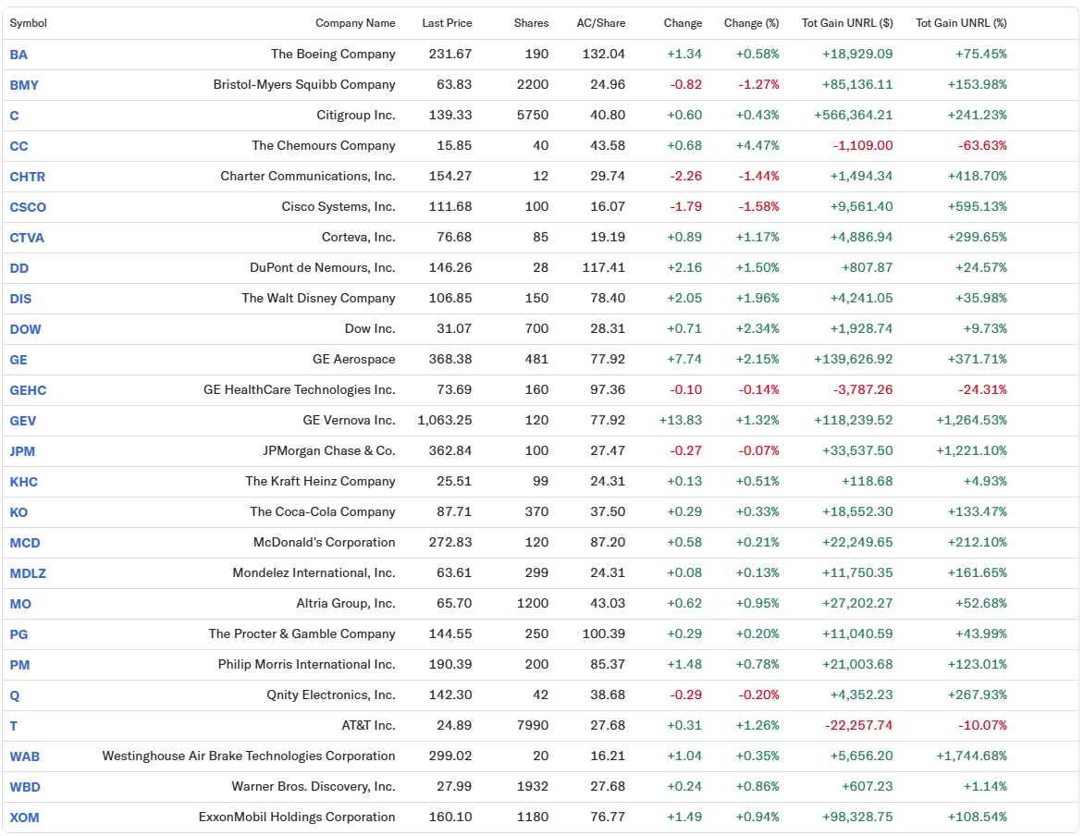The height and width of the screenshot is (836, 1084).
Task: Open the MCD ticker link
Action: tap(25, 542)
